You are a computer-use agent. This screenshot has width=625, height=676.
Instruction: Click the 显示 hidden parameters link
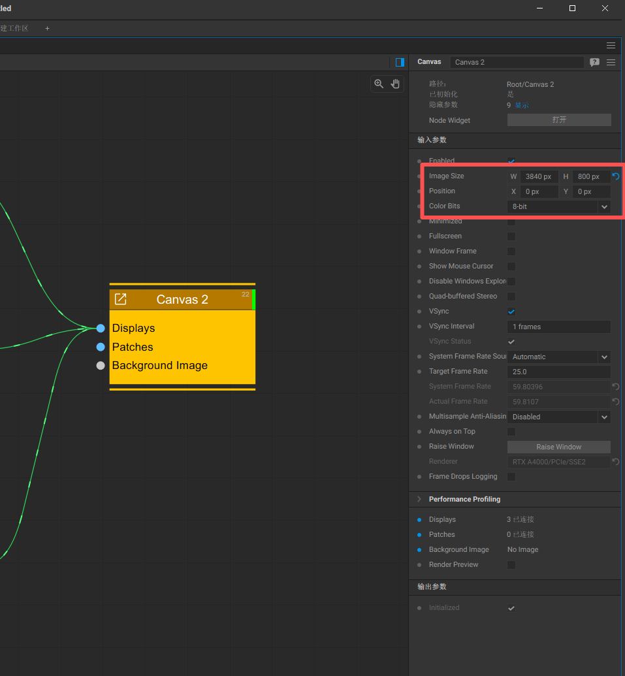522,105
